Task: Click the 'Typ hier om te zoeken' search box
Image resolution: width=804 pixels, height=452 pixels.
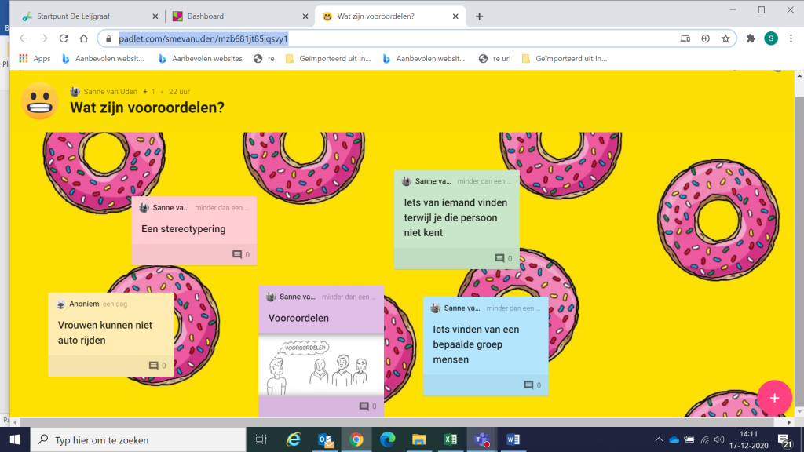Action: tap(138, 439)
